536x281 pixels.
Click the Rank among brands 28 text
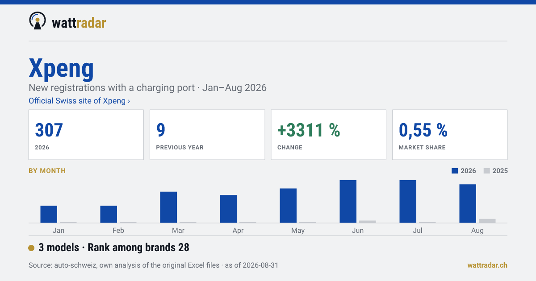[138, 248]
